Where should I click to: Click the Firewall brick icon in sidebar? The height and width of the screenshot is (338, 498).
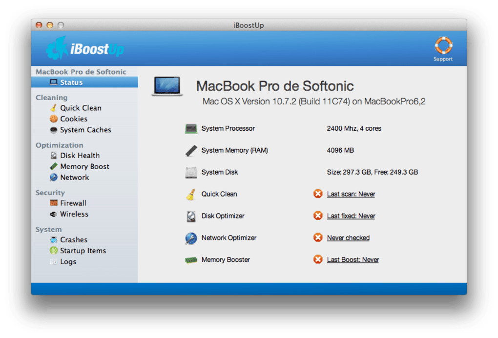pyautogui.click(x=53, y=203)
